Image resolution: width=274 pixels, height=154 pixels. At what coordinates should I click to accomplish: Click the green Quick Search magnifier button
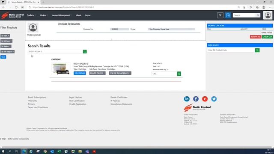pos(257,50)
